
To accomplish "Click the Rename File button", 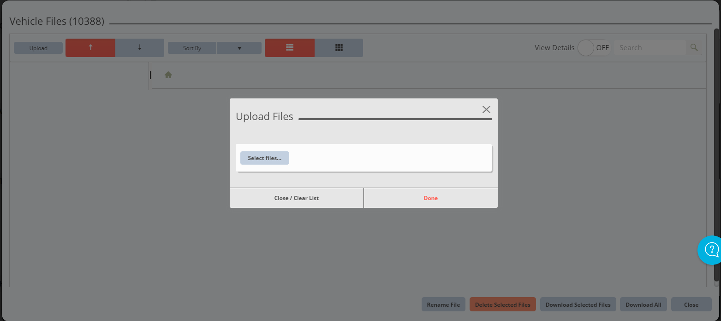I will click(443, 304).
